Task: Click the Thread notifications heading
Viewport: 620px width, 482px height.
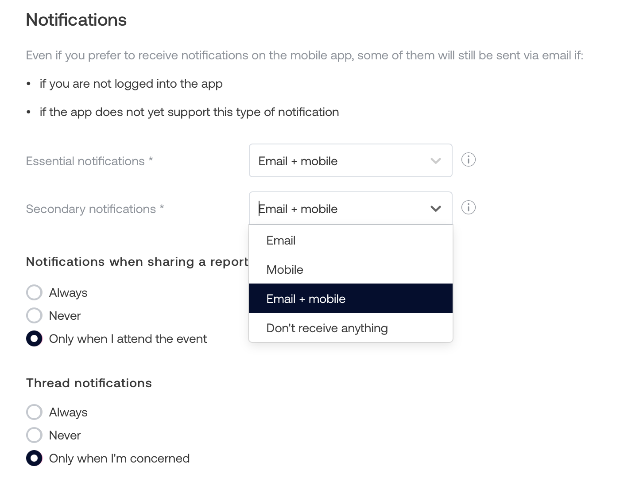Action: [89, 383]
